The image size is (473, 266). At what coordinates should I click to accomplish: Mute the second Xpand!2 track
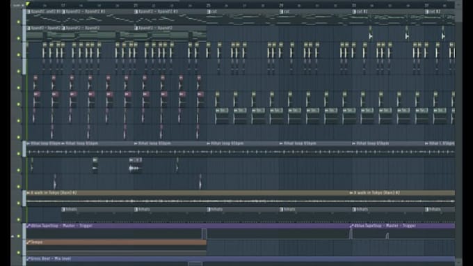19,38
